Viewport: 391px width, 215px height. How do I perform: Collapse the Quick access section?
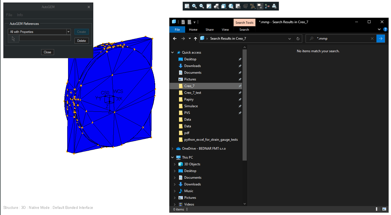coord(172,52)
